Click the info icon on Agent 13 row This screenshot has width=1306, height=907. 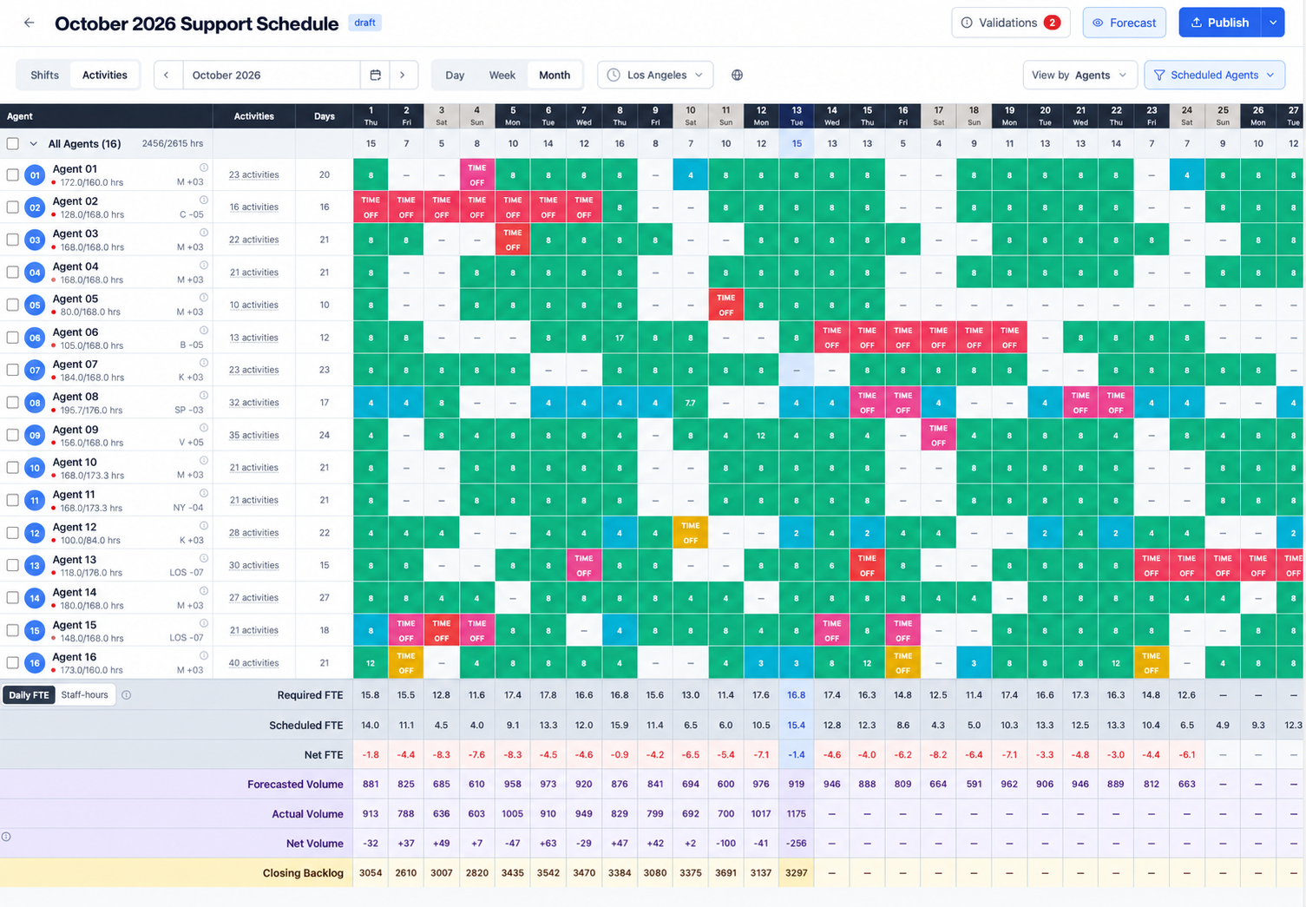[x=204, y=558]
